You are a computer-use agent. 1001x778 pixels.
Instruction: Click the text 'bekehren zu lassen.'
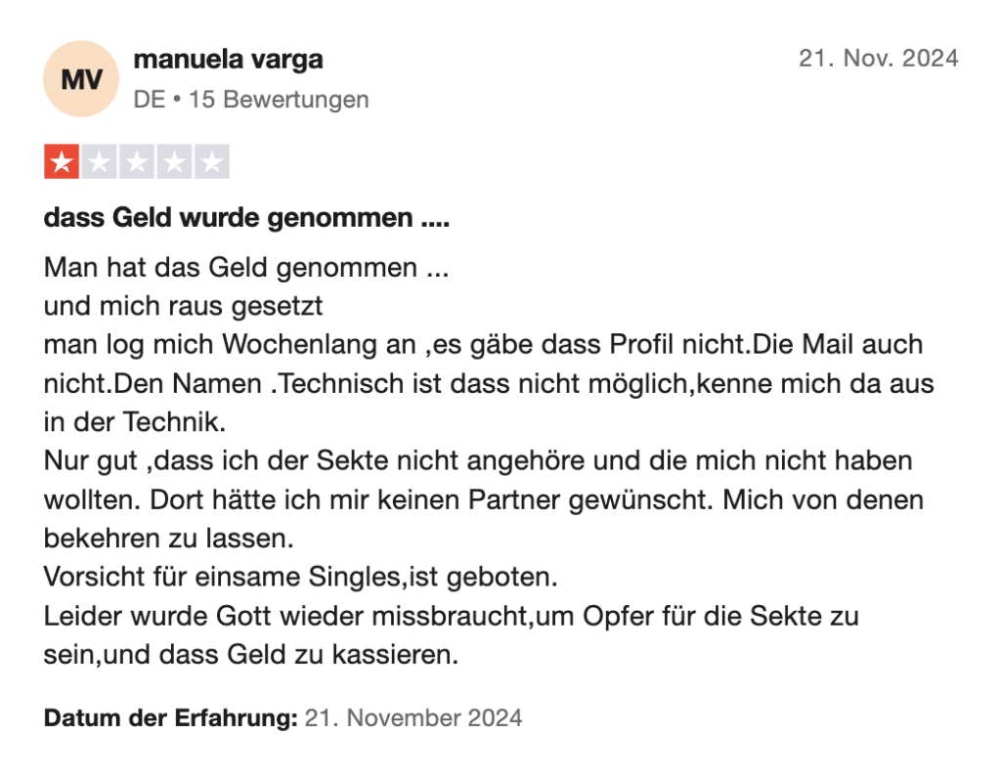point(168,539)
